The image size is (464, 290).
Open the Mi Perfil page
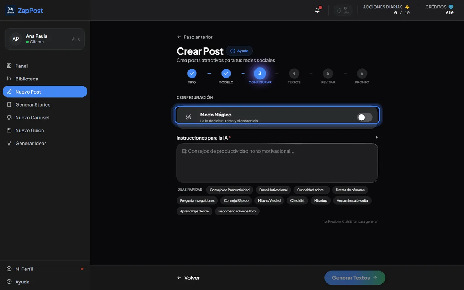pyautogui.click(x=45, y=269)
